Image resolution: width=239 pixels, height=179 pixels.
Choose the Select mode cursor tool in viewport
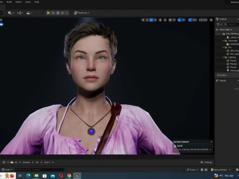(x=143, y=20)
